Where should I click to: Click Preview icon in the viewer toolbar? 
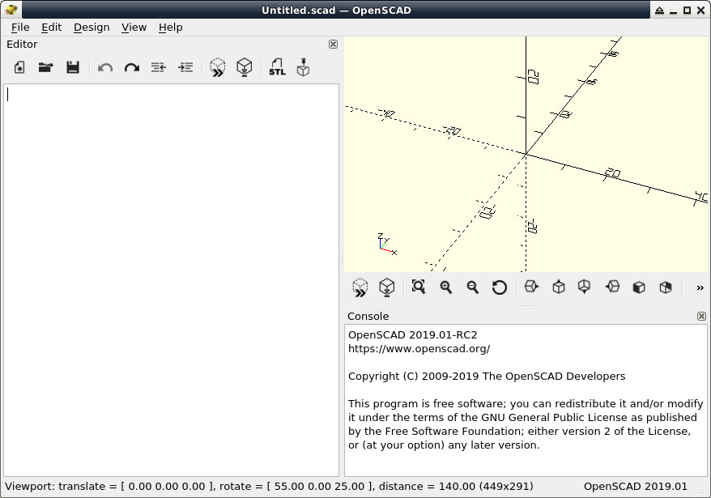[360, 287]
